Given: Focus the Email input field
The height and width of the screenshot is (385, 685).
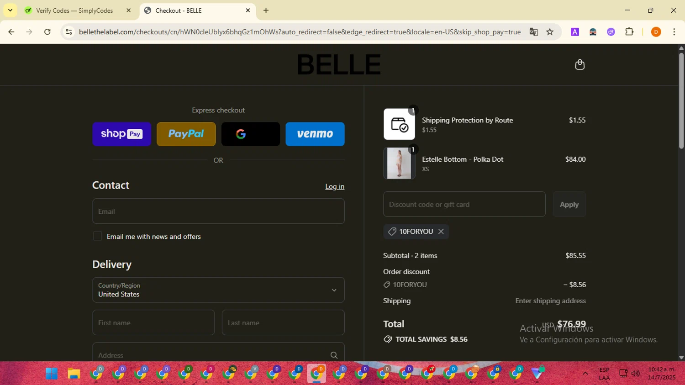Looking at the screenshot, I should pos(218,211).
